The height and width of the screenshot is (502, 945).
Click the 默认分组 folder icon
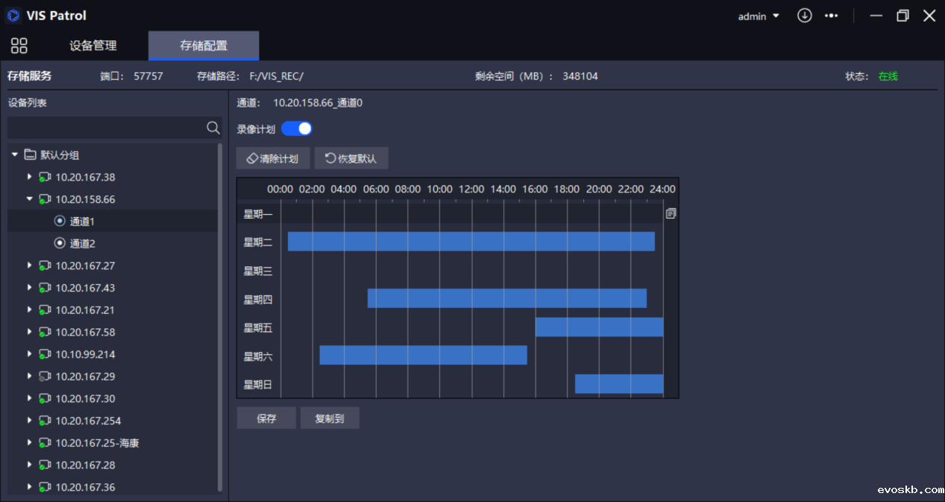(x=31, y=155)
